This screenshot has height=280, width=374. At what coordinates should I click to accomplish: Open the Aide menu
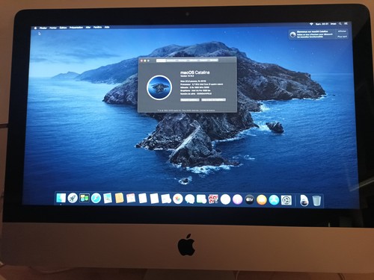click(107, 27)
